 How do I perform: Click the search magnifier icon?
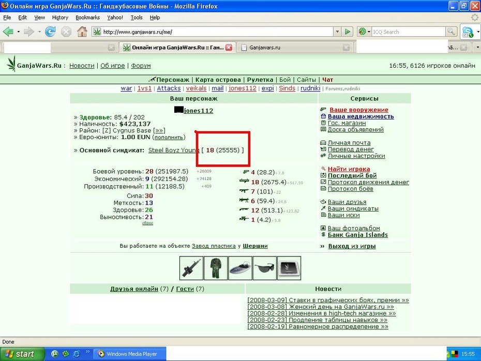click(x=451, y=32)
